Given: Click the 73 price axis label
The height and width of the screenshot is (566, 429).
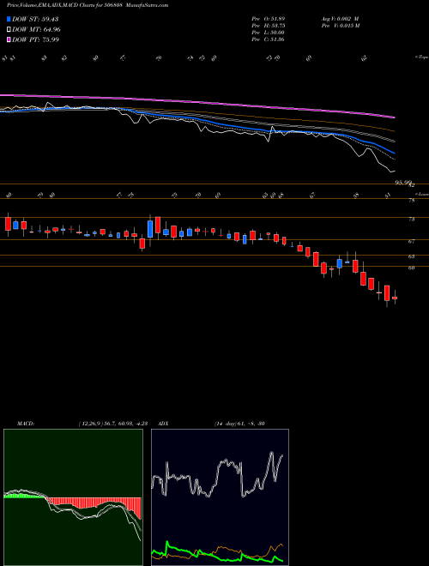Looking at the screenshot, I should point(411,219).
